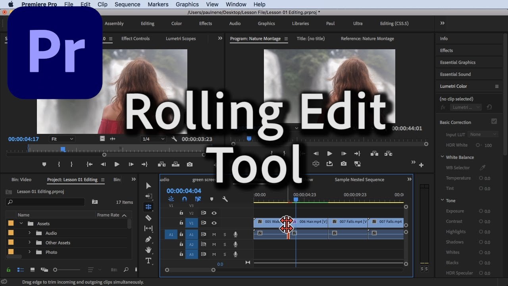Image resolution: width=508 pixels, height=286 pixels.
Task: Click Source monitor drag audio only icon
Action: pos(113,139)
